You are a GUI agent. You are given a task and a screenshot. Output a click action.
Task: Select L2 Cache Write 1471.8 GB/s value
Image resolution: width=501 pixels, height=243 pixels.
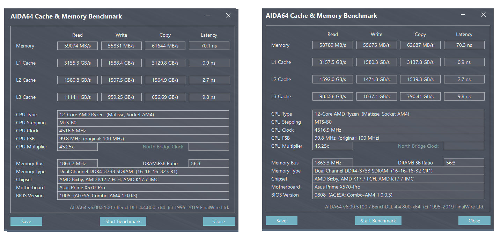pos(377,79)
